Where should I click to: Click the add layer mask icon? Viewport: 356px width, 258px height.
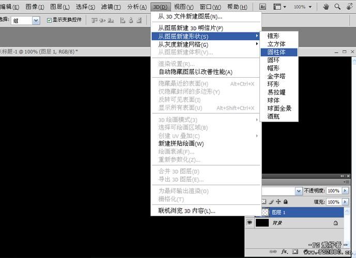295,252
